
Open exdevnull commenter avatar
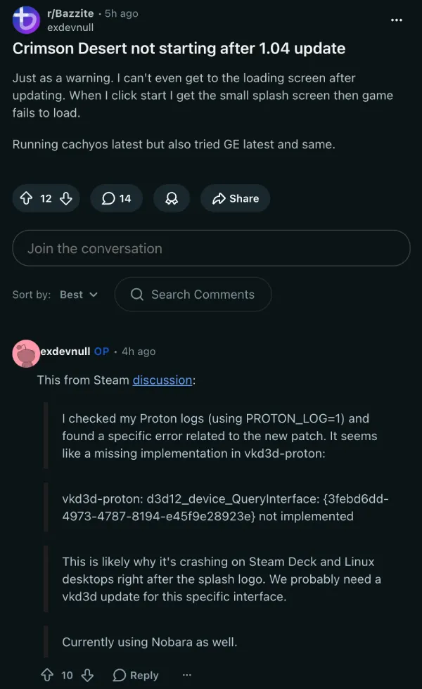(x=26, y=353)
